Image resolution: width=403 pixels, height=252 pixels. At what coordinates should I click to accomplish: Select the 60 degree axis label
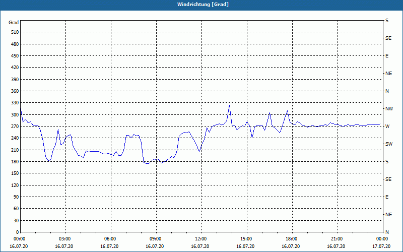click(x=16, y=209)
